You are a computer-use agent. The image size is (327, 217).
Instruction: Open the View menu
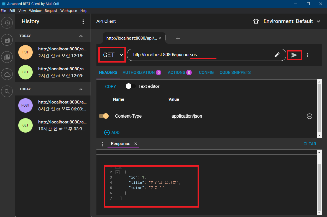pyautogui.click(x=22, y=11)
